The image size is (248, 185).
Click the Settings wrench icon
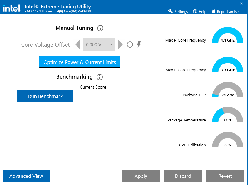[x=170, y=11]
